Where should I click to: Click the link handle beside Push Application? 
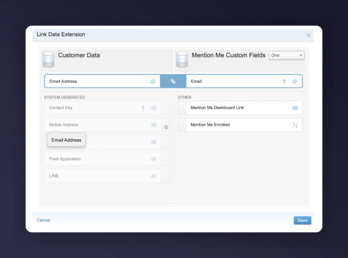(x=165, y=159)
